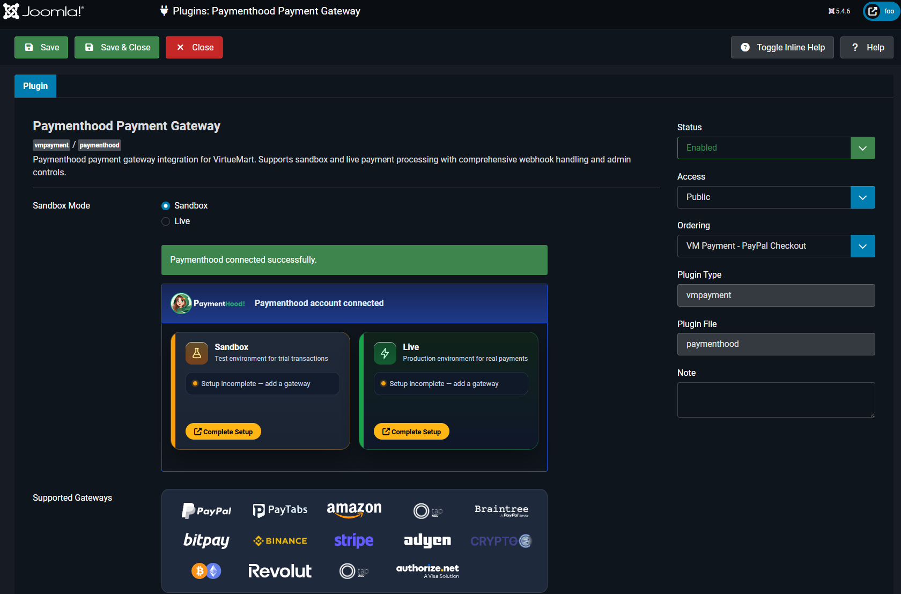
Task: Click the Plugin File field
Action: coord(776,344)
